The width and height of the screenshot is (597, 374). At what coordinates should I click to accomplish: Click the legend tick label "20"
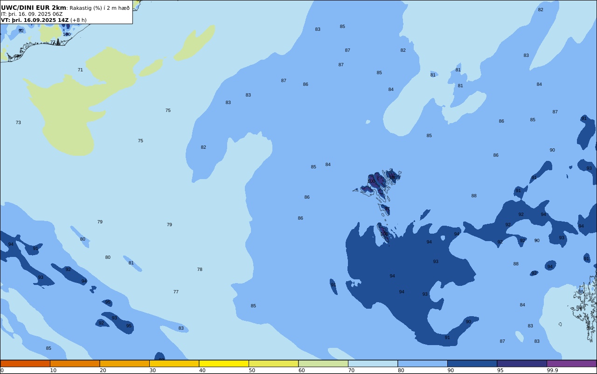(x=103, y=370)
